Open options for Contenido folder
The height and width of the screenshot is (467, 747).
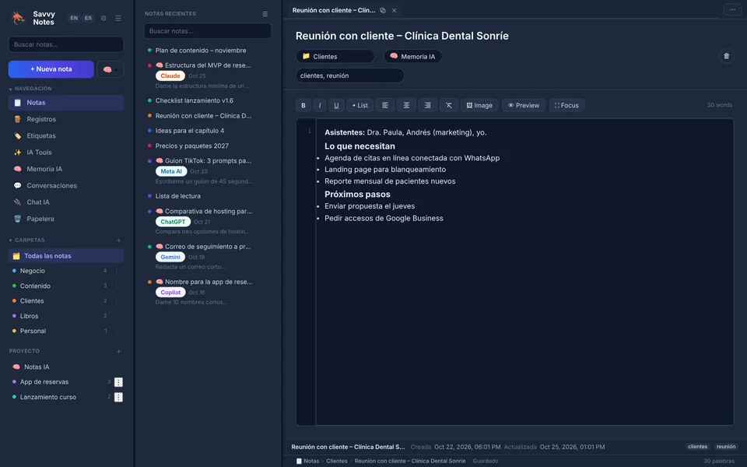[116, 286]
